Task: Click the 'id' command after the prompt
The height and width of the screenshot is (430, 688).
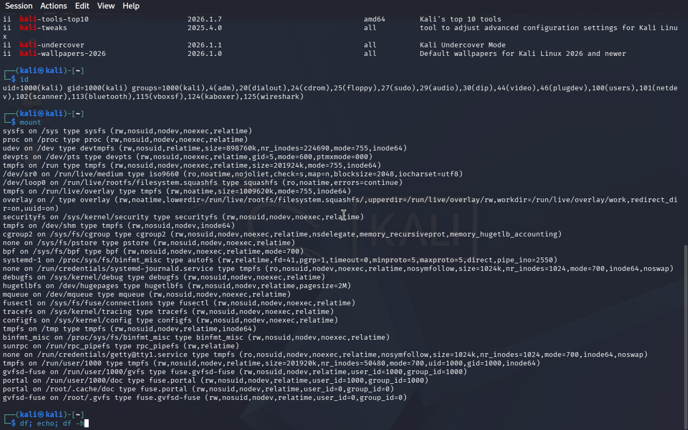Action: 24,80
